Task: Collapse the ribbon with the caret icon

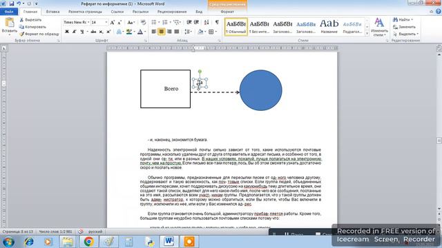Action: click(431, 12)
